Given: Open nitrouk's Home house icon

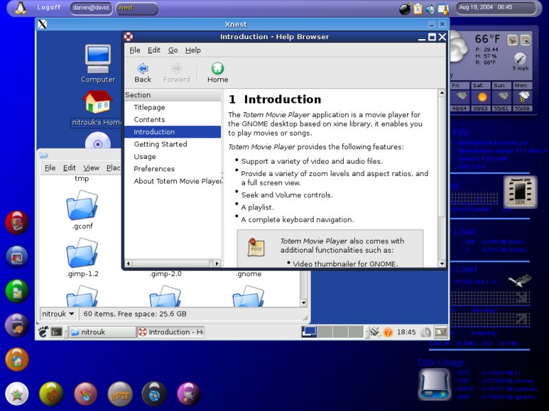Looking at the screenshot, I should 97,102.
